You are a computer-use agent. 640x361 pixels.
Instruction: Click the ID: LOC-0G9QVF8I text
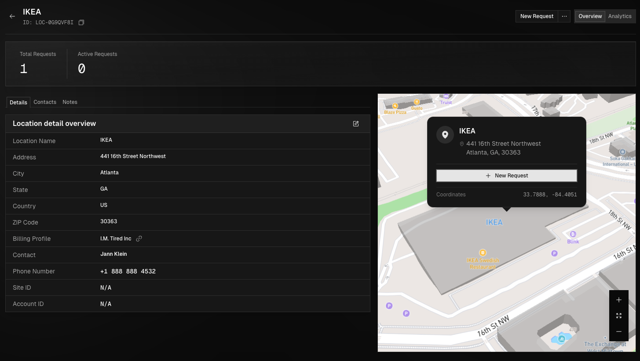coord(48,22)
